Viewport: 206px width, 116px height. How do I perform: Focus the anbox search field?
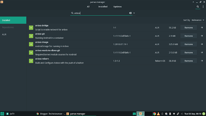point(101,13)
